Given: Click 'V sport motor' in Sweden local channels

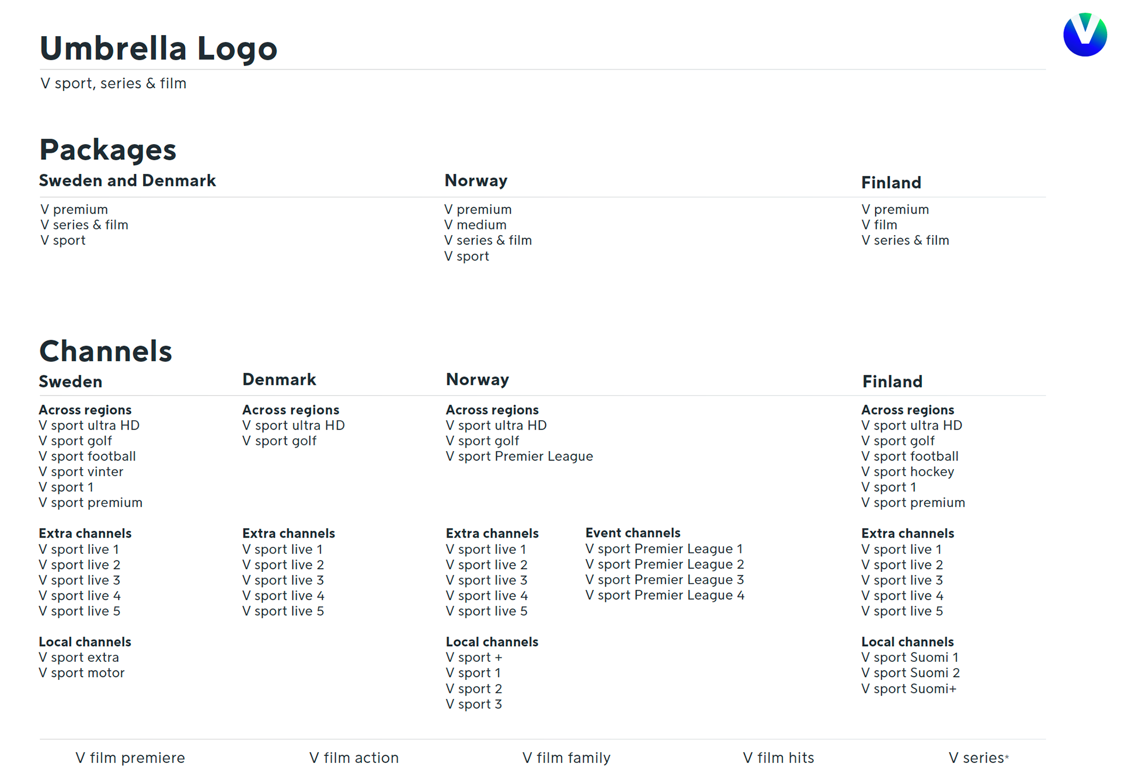Looking at the screenshot, I should click(82, 673).
